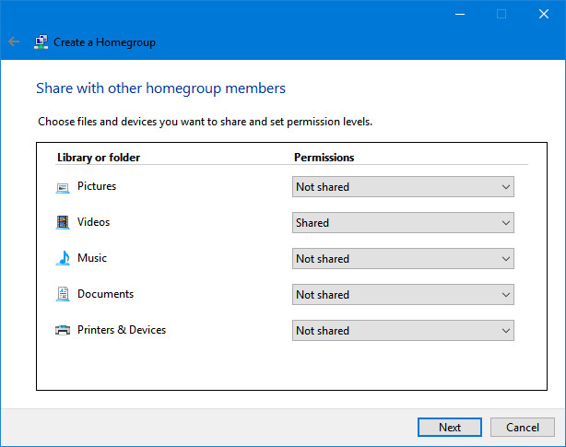Screen dimensions: 566x447
Task: Click the Permissions column header
Action: click(x=324, y=158)
